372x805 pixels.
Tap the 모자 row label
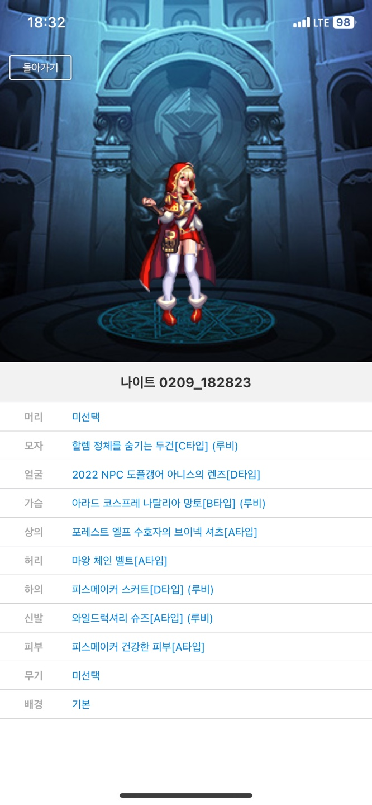pyautogui.click(x=34, y=446)
